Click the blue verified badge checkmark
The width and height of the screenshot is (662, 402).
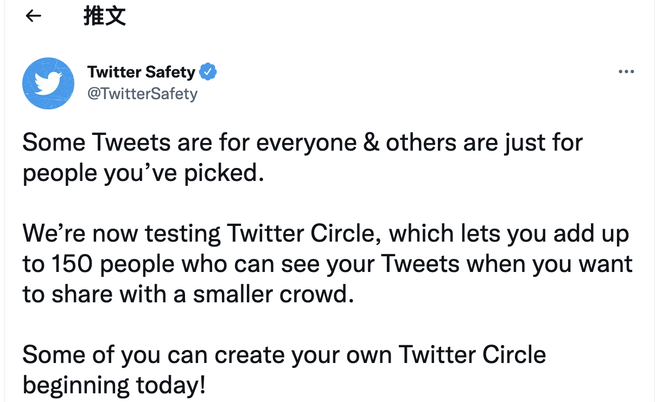point(208,72)
